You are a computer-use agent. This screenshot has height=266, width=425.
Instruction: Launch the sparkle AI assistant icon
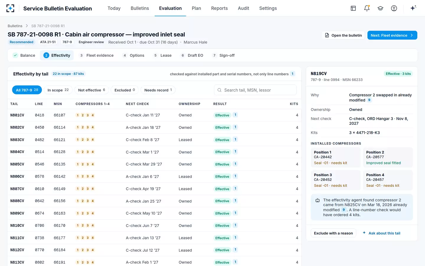click(x=413, y=8)
